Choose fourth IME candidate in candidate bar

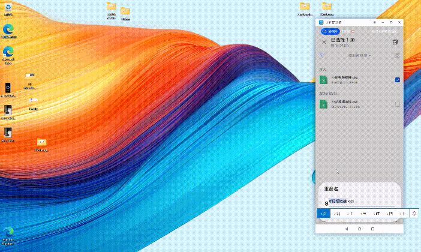pyautogui.click(x=363, y=214)
